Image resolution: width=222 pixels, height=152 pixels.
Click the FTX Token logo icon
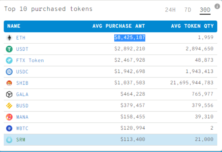(x=9, y=60)
